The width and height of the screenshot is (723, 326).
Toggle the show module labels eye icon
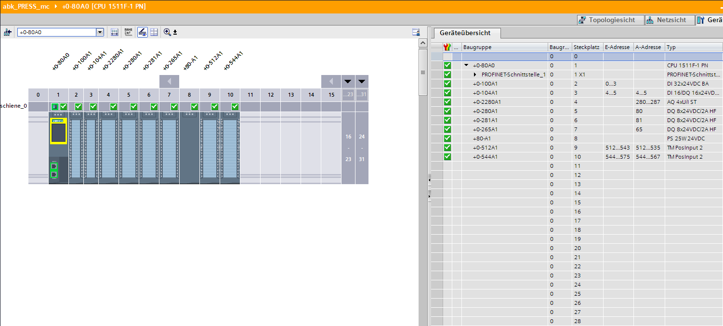coord(143,32)
